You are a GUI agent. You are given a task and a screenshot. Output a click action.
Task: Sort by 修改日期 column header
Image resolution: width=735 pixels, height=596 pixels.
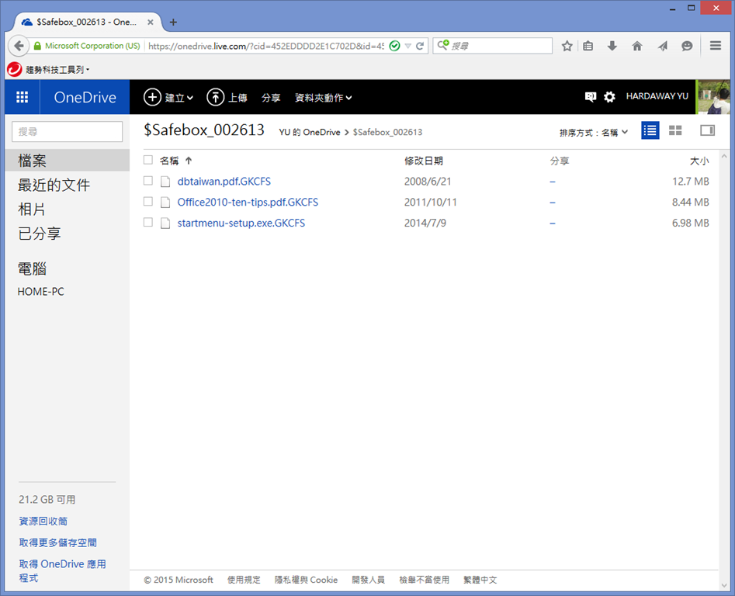(x=423, y=161)
